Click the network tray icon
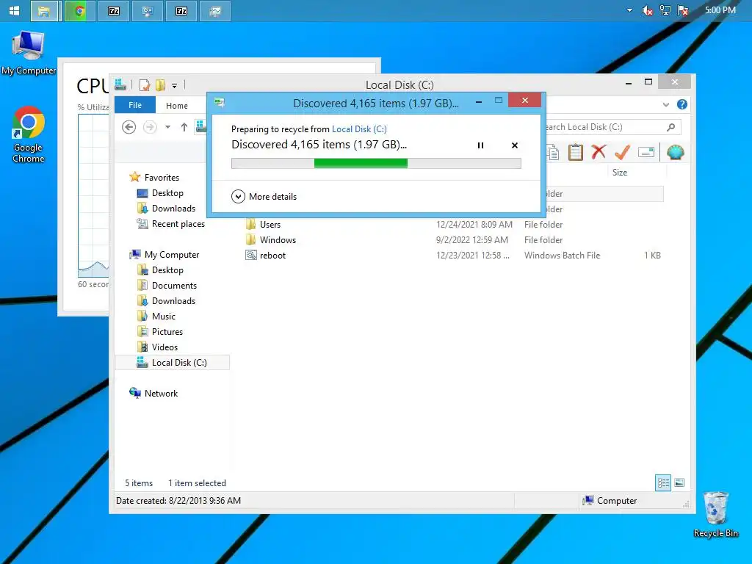752x564 pixels. point(665,10)
